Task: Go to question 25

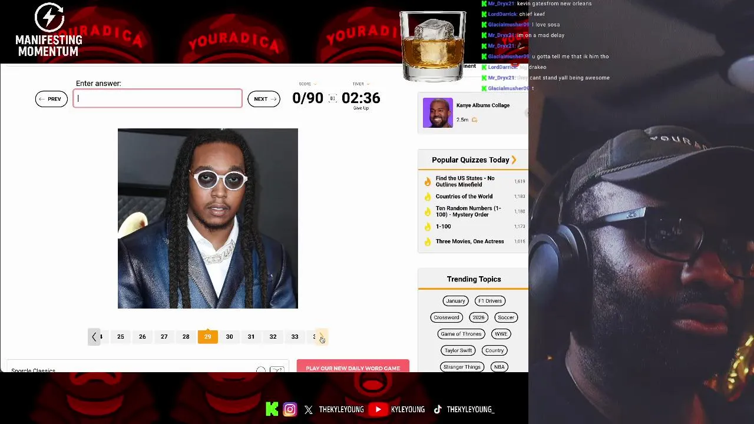Action: (x=120, y=337)
